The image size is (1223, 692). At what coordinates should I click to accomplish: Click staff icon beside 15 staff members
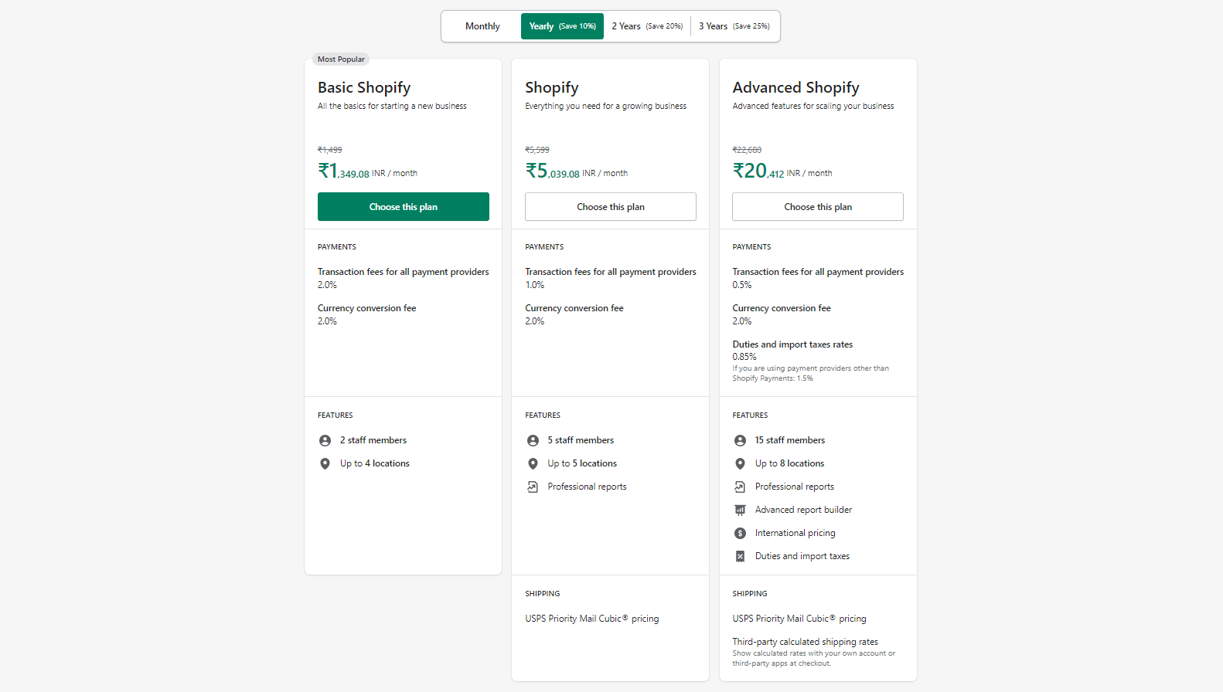pos(740,440)
